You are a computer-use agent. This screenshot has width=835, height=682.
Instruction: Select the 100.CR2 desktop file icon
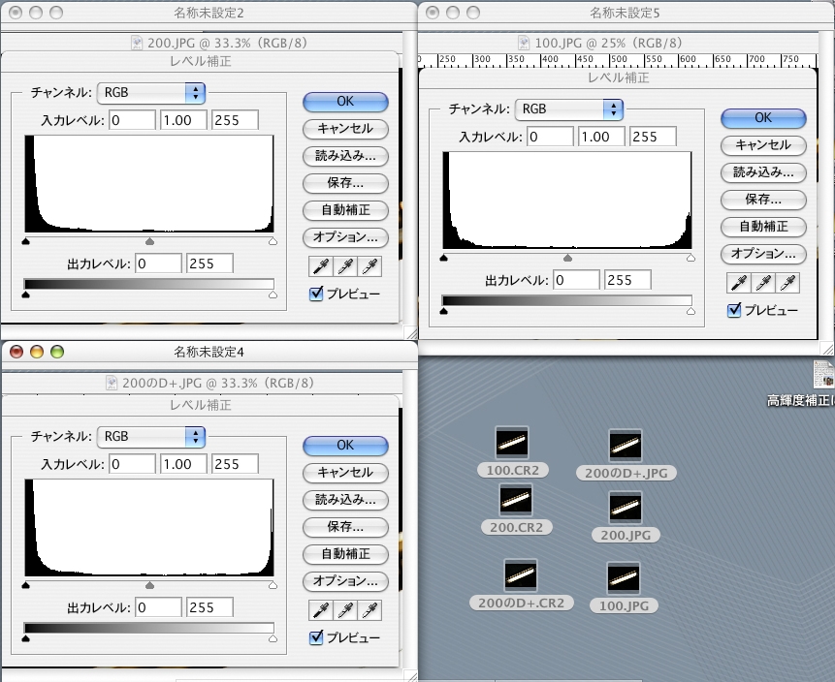tap(512, 442)
